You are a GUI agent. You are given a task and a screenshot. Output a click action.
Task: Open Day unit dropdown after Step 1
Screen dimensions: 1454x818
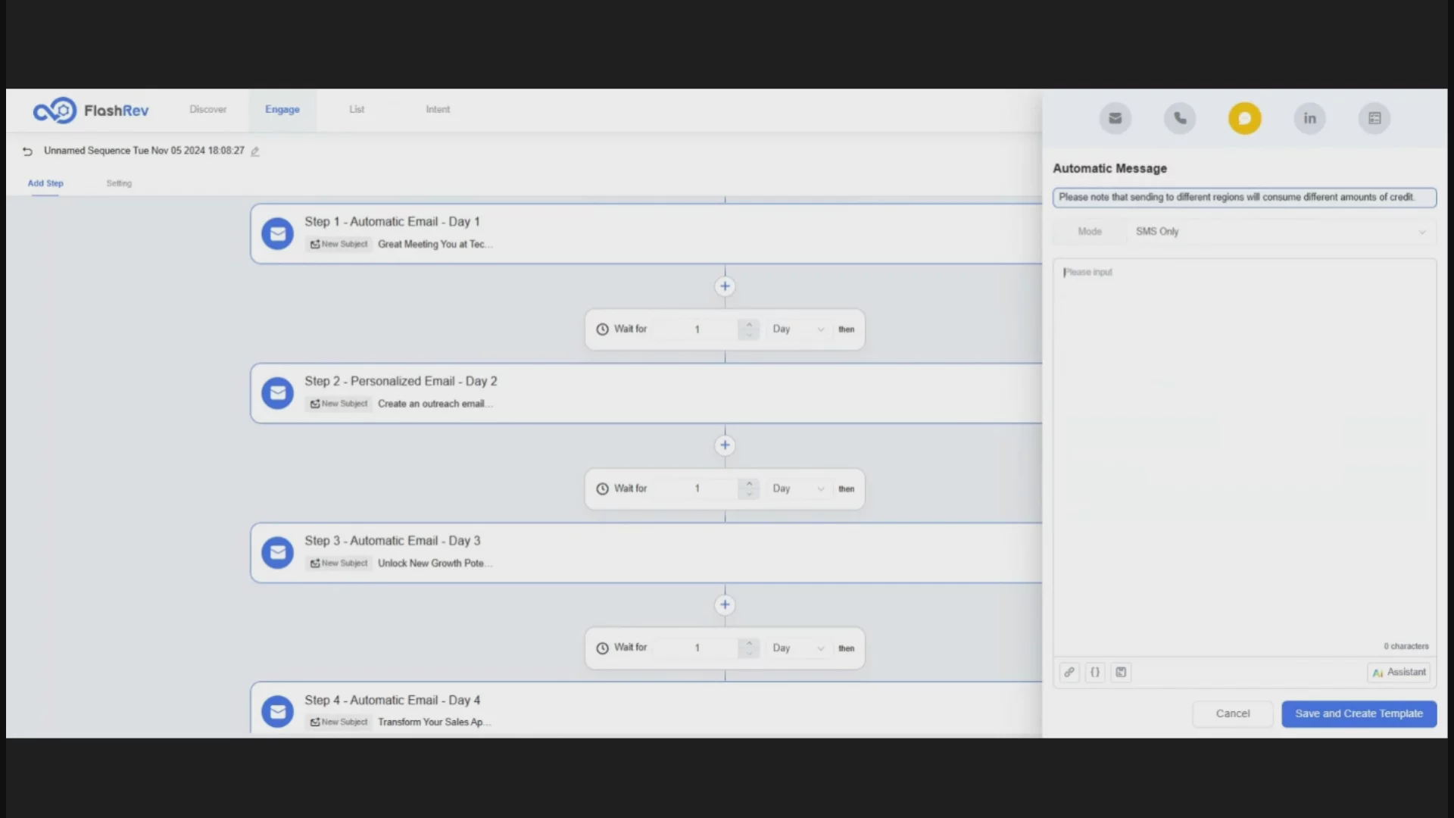797,329
